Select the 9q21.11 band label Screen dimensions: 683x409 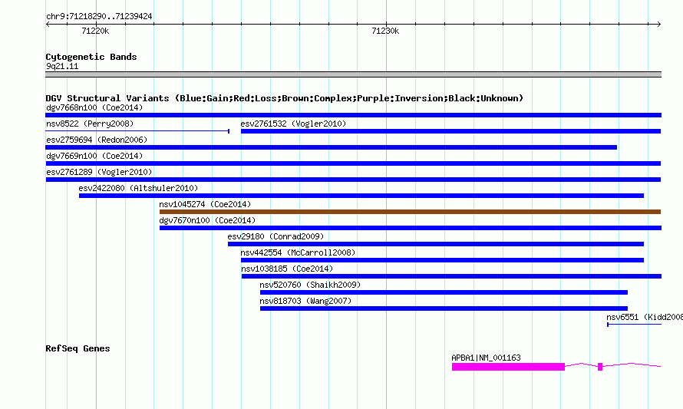point(62,66)
